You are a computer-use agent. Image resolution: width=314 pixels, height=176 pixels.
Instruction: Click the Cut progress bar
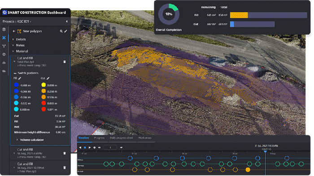tap(252, 24)
